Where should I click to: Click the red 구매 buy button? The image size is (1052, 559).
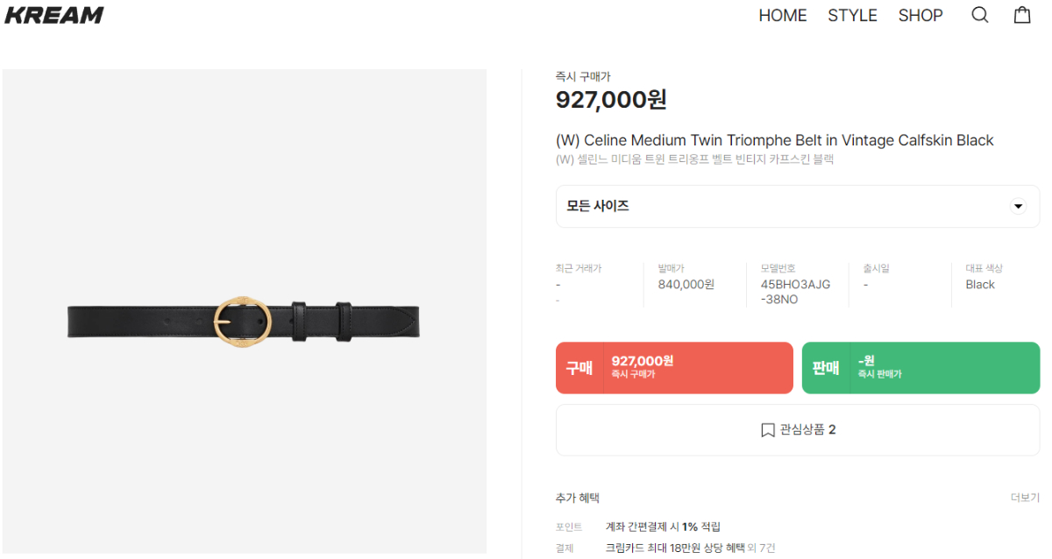click(x=674, y=368)
